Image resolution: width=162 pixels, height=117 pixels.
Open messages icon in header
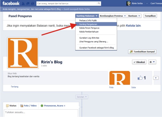point(28,4)
